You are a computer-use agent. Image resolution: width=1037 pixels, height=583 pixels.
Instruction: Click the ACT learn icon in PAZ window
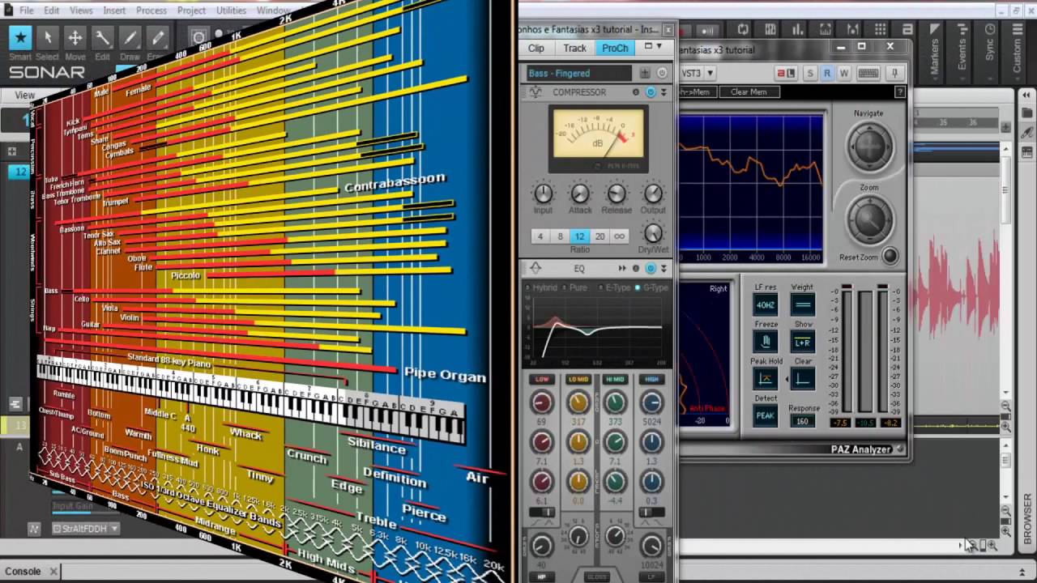tap(786, 73)
